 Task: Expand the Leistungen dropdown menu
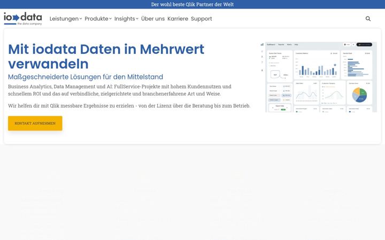pos(66,19)
